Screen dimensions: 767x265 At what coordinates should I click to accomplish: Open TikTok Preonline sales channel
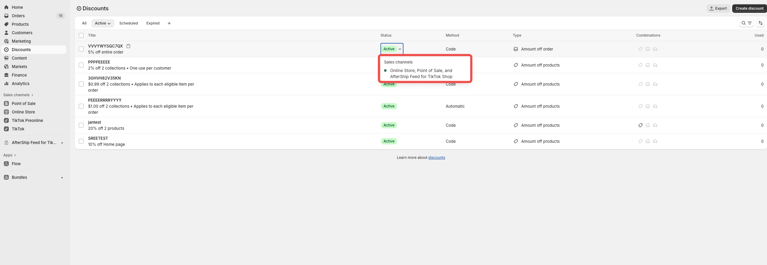[x=27, y=120]
